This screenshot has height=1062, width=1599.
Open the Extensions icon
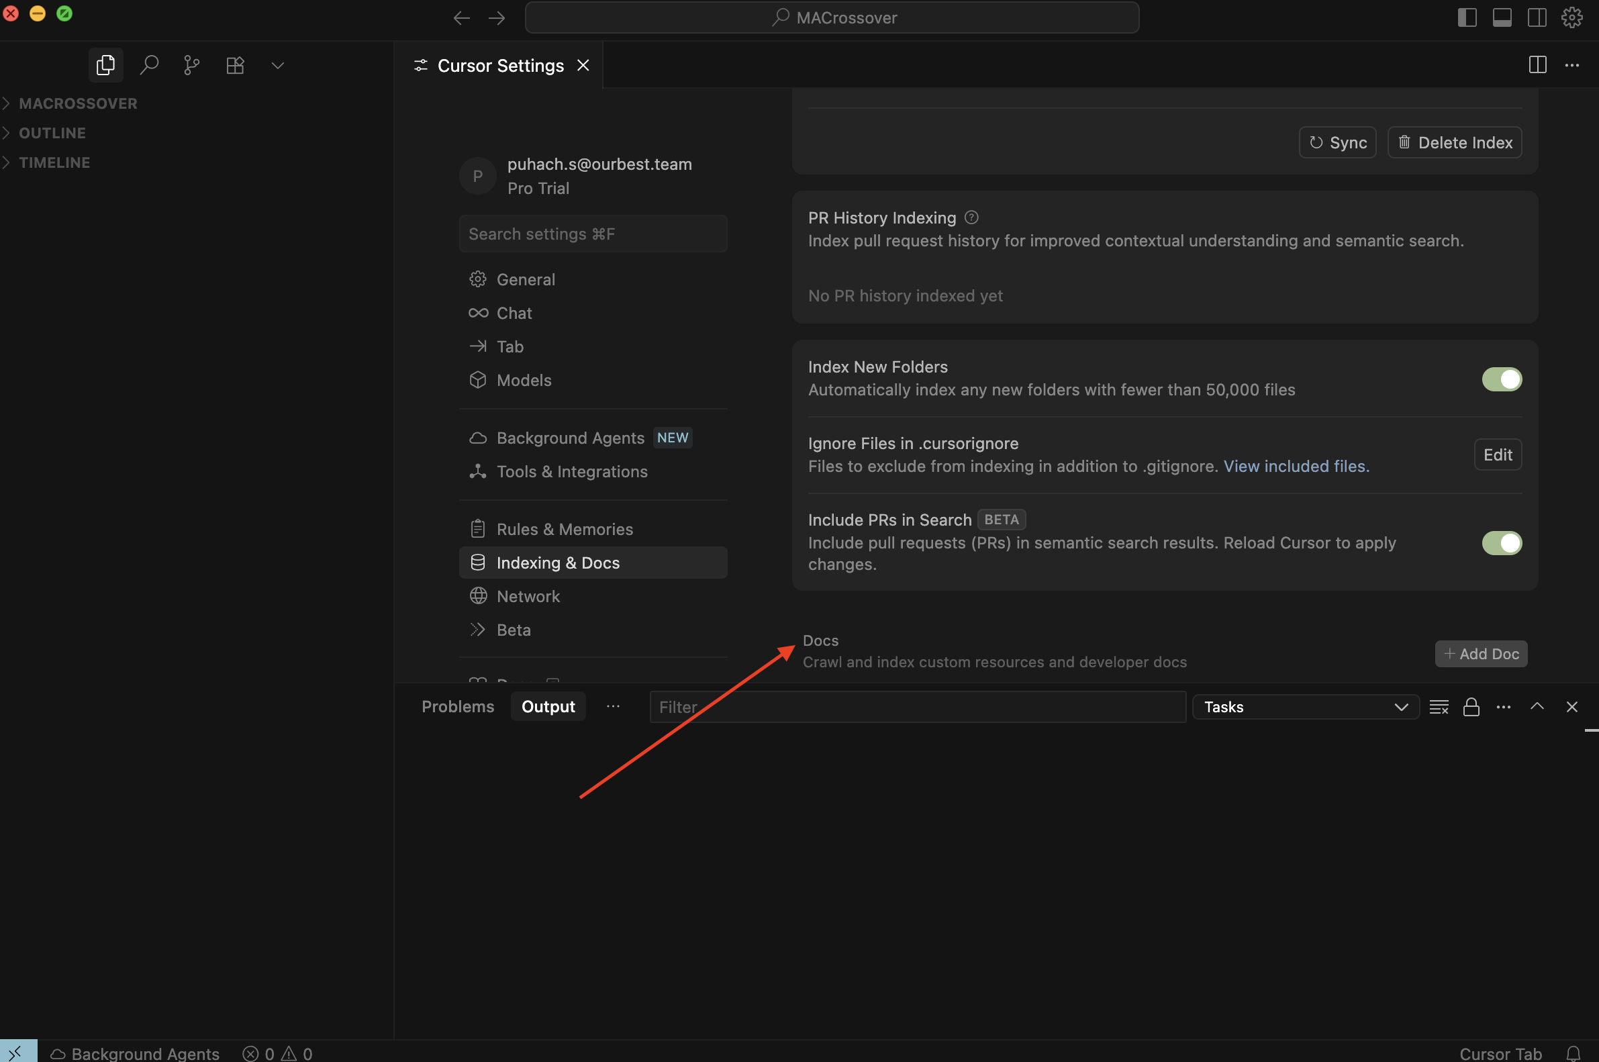coord(235,65)
